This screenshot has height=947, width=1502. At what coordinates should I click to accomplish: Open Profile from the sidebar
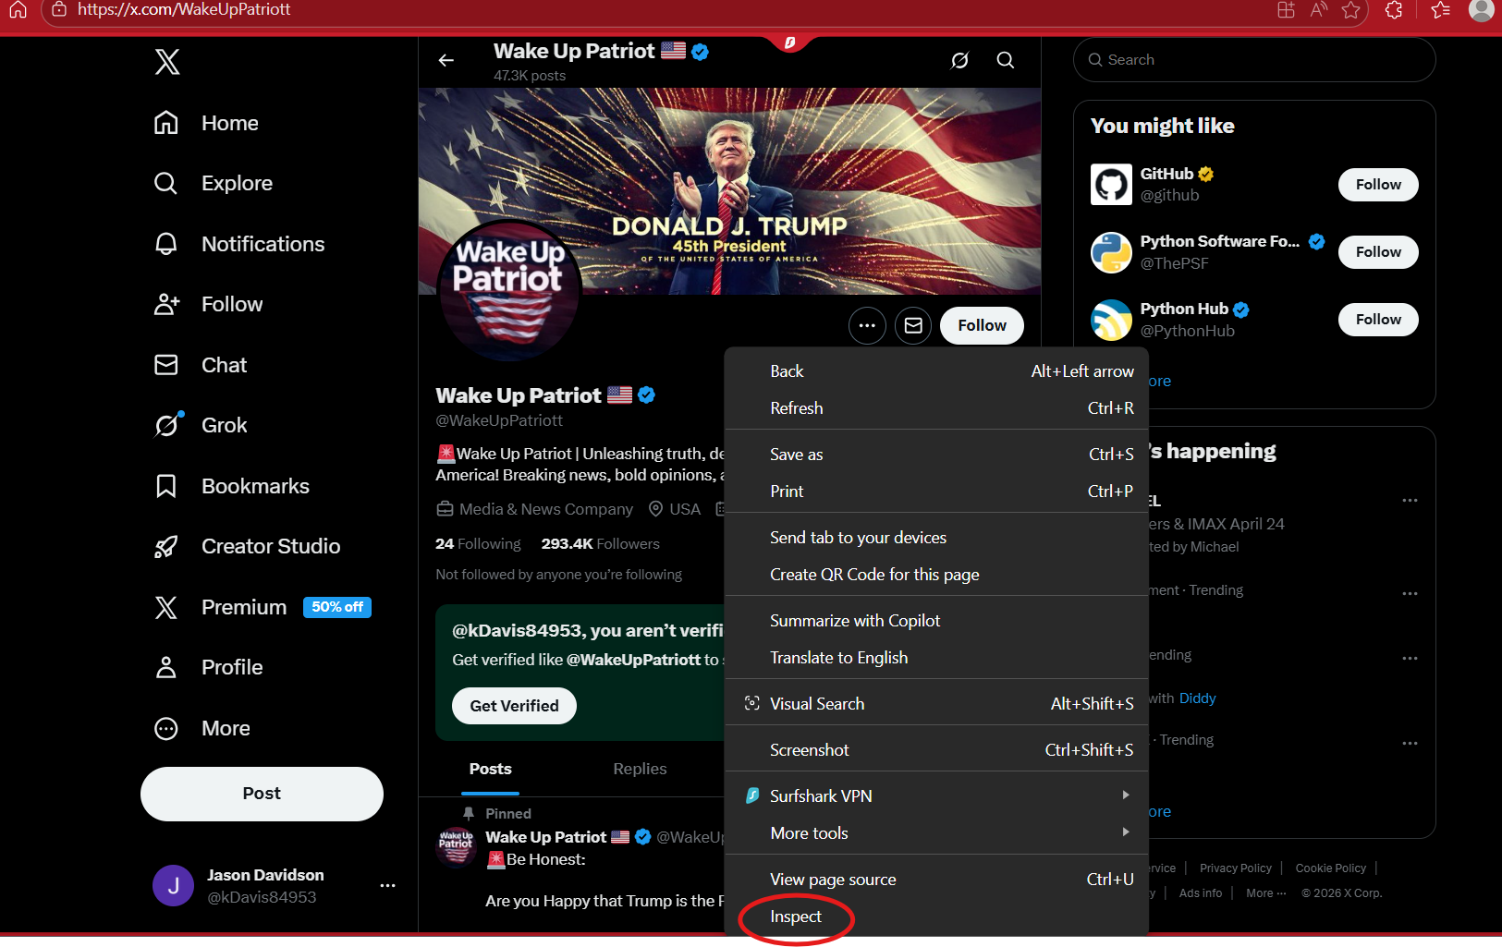[x=208, y=667]
